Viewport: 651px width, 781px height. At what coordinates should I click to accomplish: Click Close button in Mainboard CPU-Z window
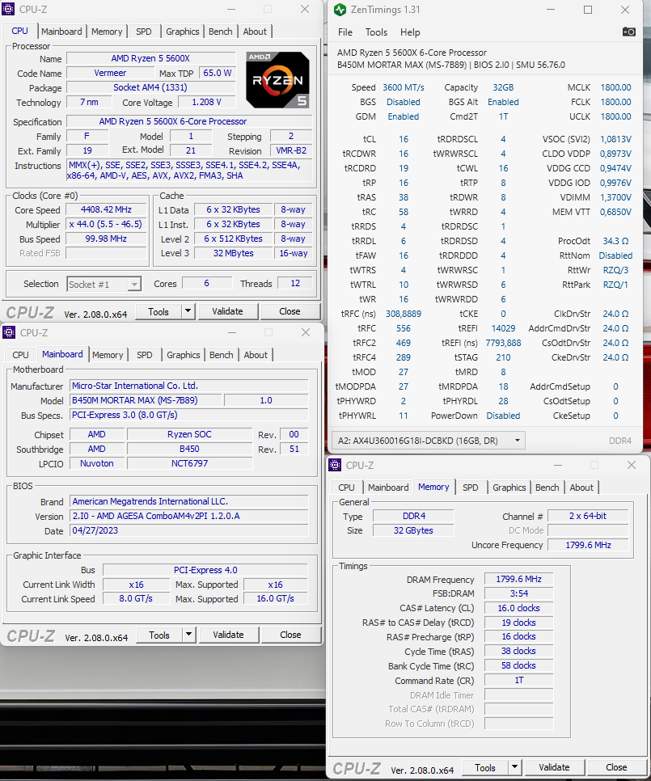pyautogui.click(x=290, y=635)
